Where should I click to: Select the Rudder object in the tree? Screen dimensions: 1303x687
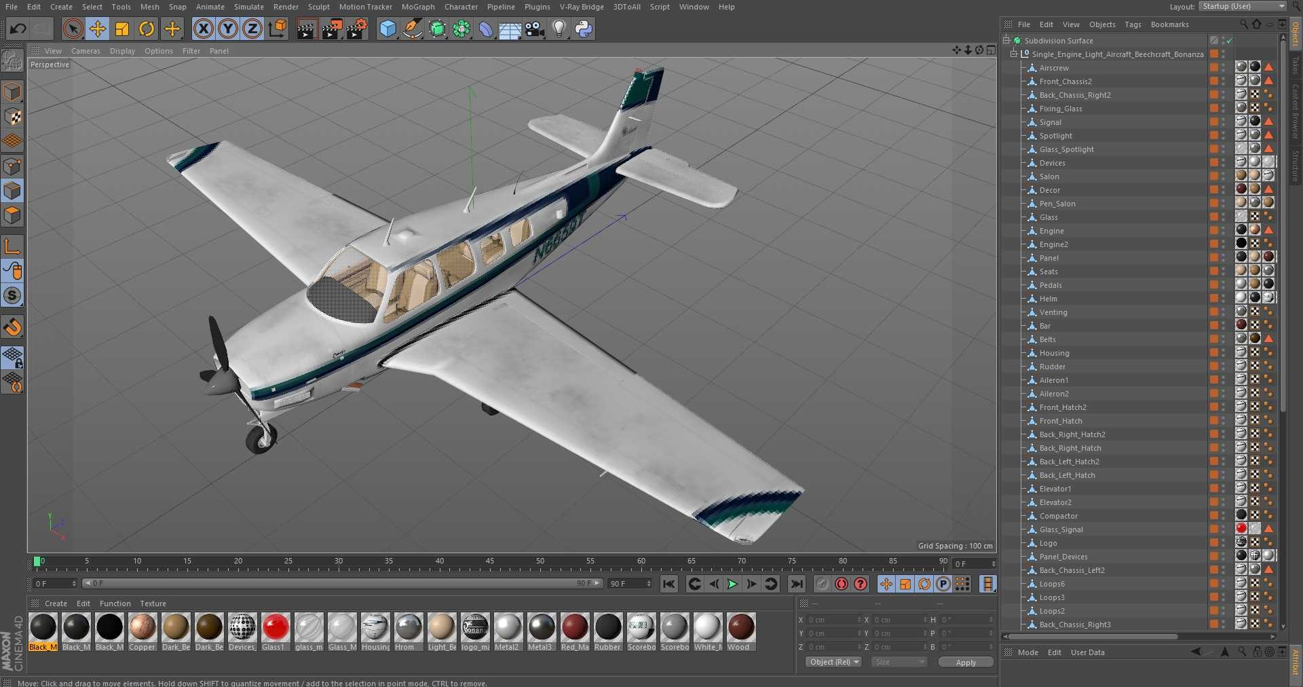[1052, 367]
